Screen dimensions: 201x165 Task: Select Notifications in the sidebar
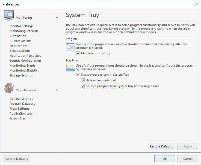[19, 46]
